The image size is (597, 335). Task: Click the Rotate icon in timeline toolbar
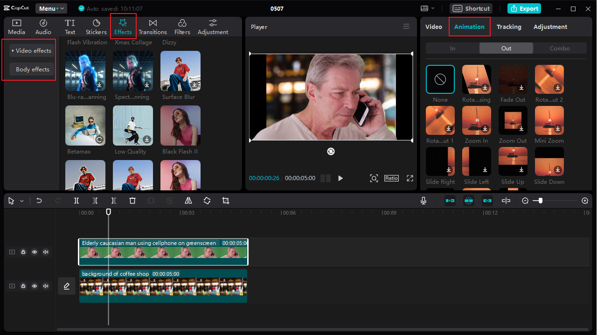click(207, 201)
